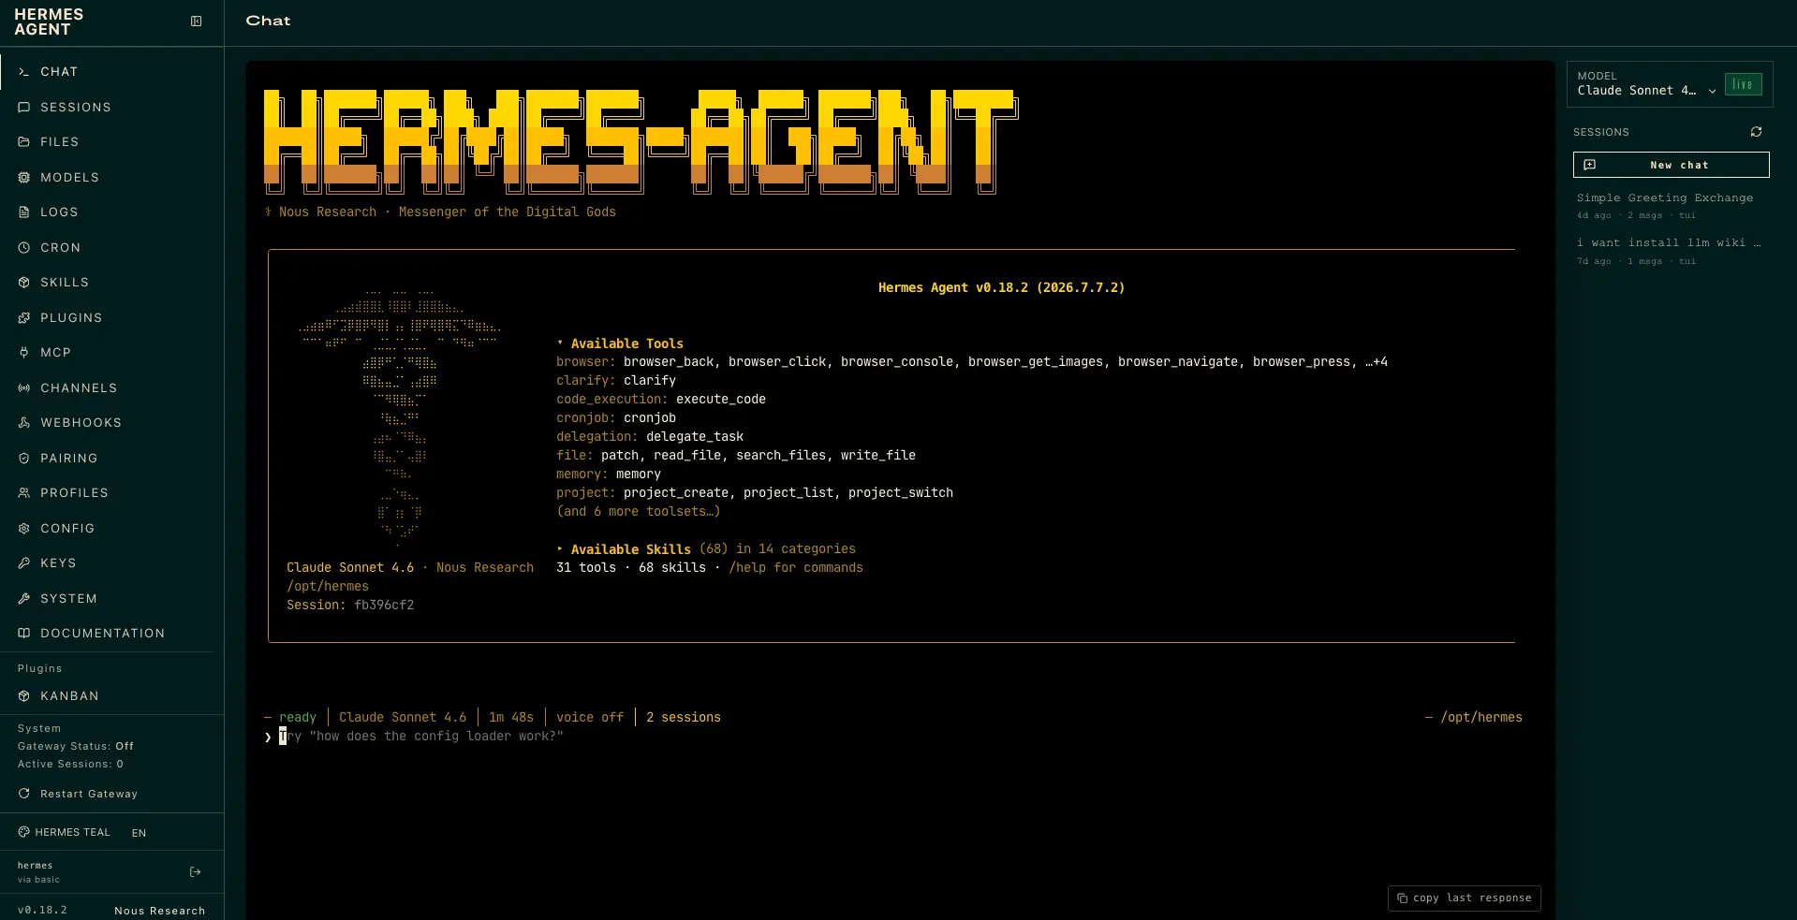The width and height of the screenshot is (1797, 920).
Task: Click the '/help for commands' text
Action: (796, 567)
